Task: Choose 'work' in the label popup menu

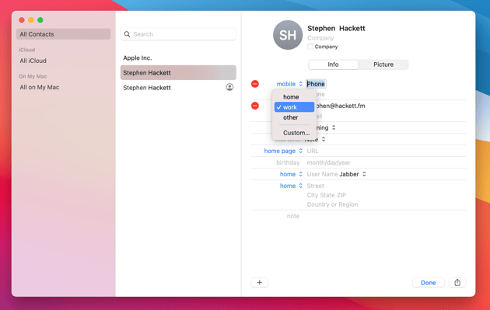Action: [294, 107]
